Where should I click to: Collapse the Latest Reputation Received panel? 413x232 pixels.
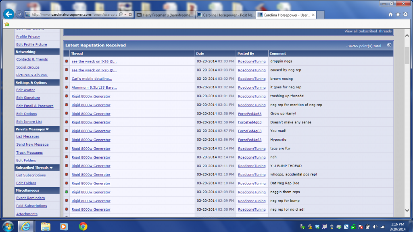pos(389,45)
